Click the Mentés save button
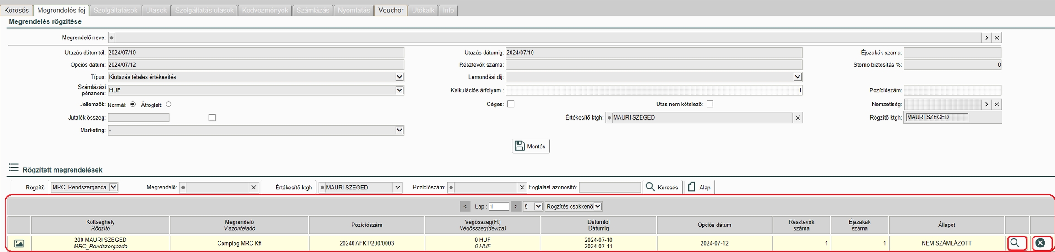The width and height of the screenshot is (1055, 252). (x=531, y=146)
